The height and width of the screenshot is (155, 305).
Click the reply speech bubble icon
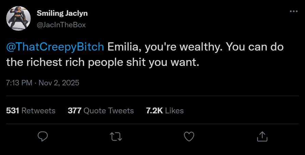coord(43,137)
